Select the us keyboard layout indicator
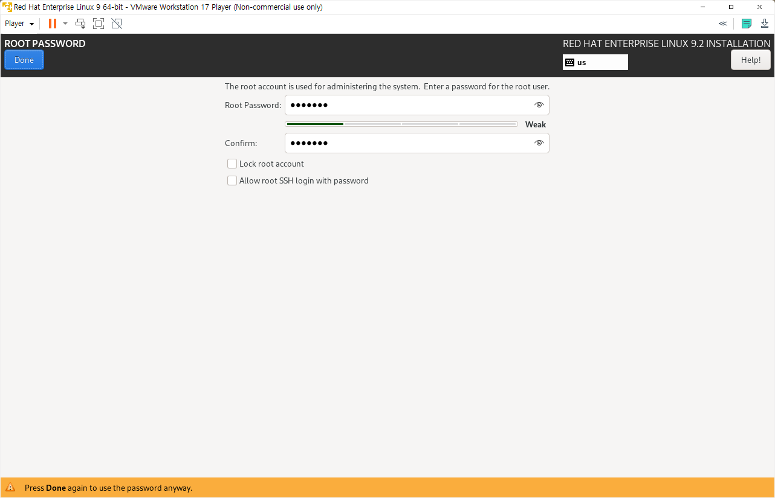 tap(595, 62)
